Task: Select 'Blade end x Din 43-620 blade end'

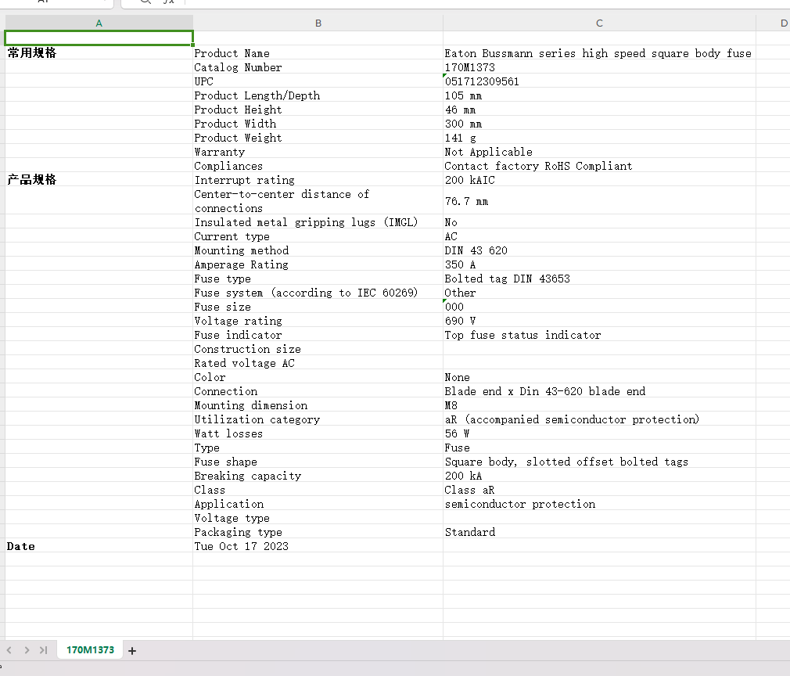Action: click(599, 392)
